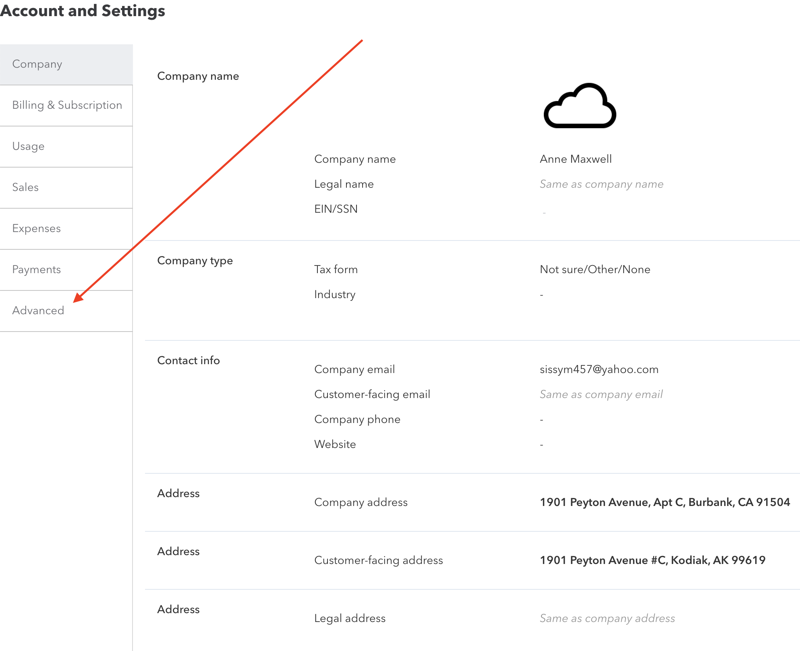Image resolution: width=800 pixels, height=651 pixels.
Task: Open Billing & Subscription settings
Action: [x=67, y=105]
